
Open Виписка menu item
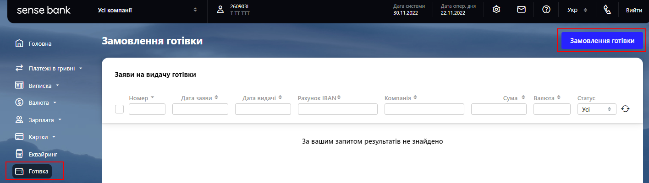41,85
